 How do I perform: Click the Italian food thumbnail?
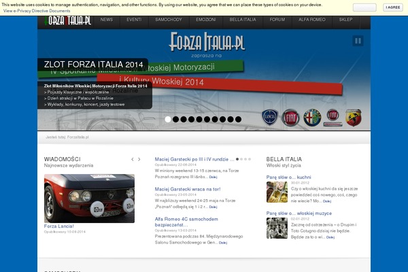point(277,192)
